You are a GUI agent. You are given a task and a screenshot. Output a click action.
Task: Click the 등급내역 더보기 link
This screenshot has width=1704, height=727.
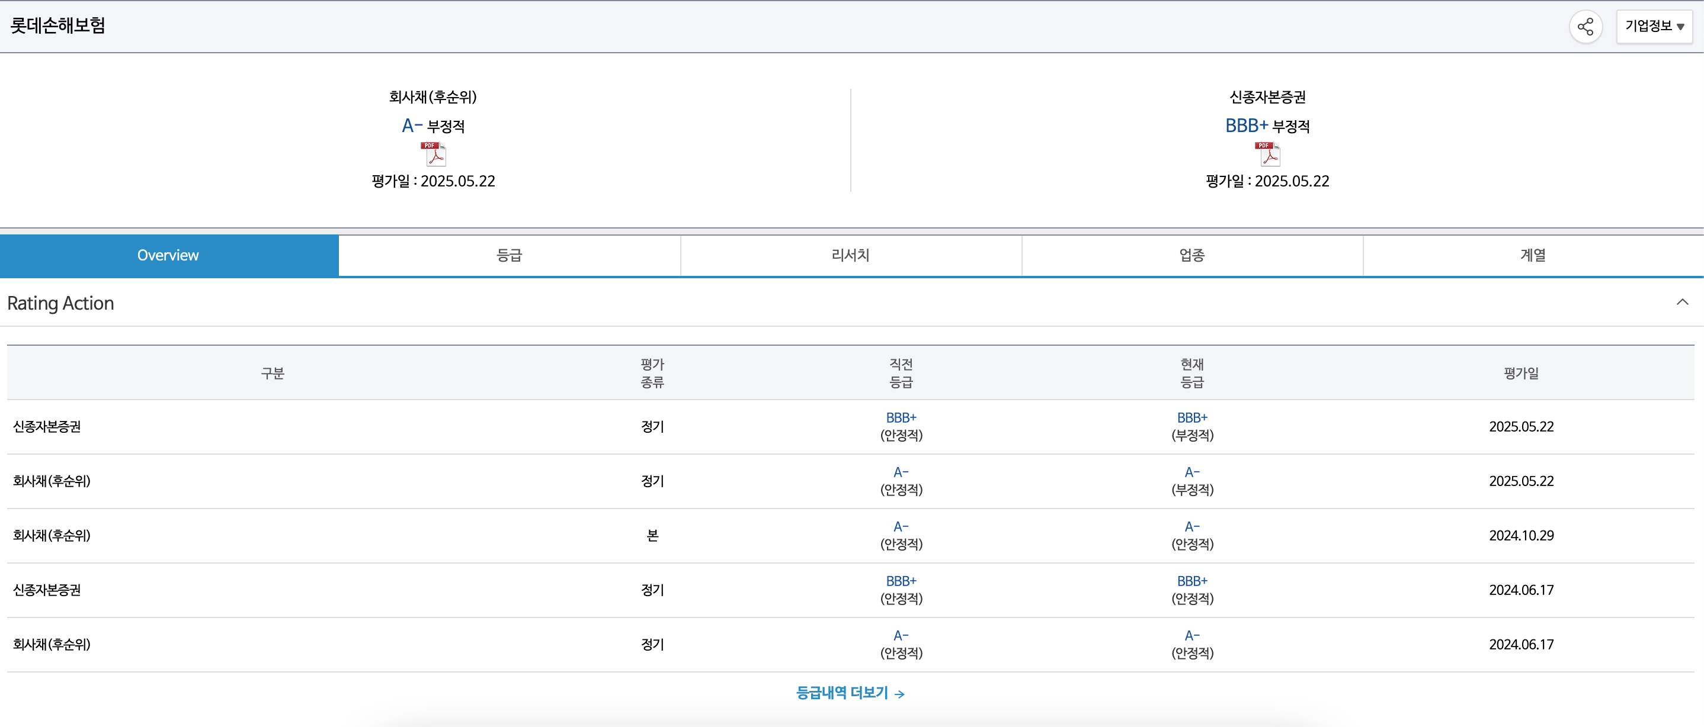pyautogui.click(x=841, y=693)
